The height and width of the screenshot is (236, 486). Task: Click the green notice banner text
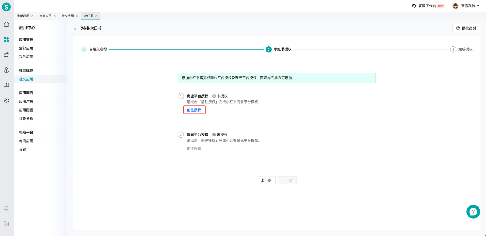(x=238, y=78)
